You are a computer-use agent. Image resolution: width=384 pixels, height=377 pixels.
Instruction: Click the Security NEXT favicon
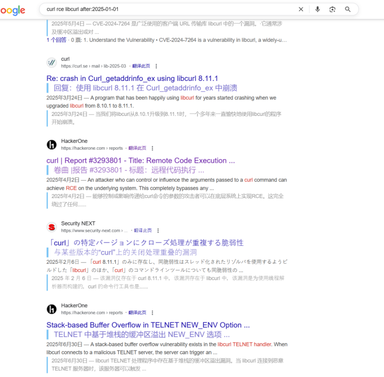point(52,227)
